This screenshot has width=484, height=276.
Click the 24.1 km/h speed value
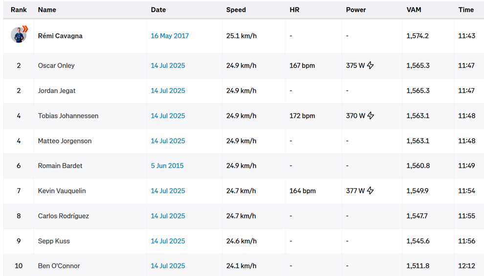[242, 266]
